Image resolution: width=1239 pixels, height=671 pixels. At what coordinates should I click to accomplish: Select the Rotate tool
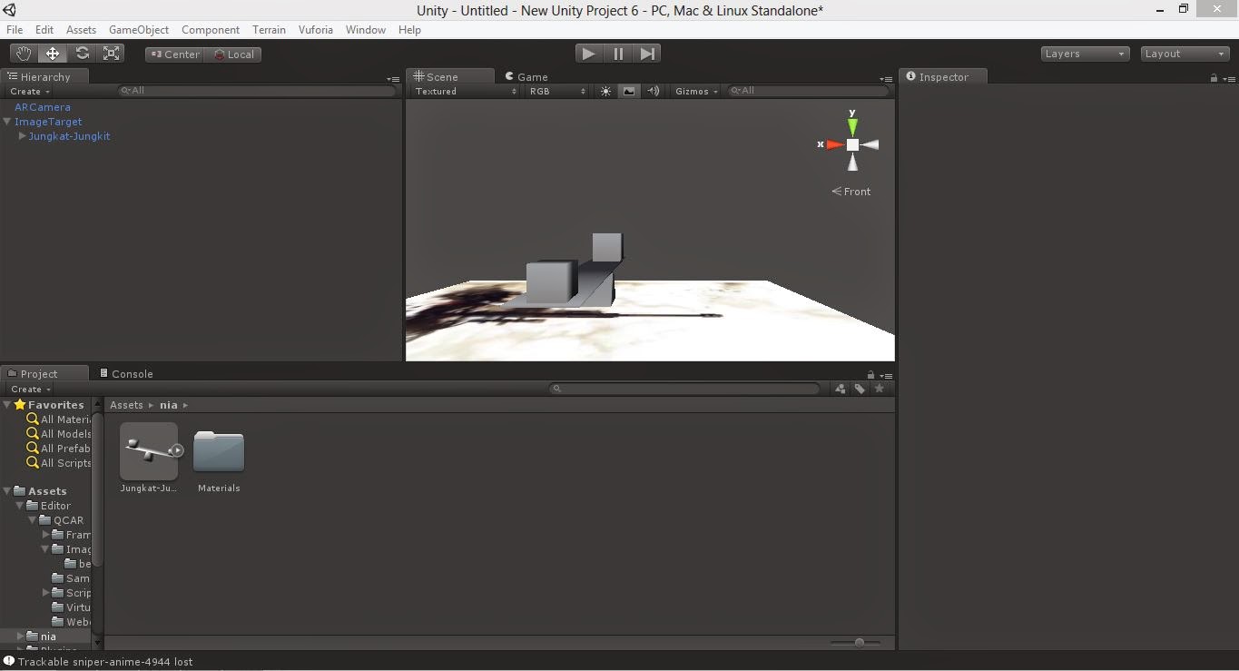82,54
